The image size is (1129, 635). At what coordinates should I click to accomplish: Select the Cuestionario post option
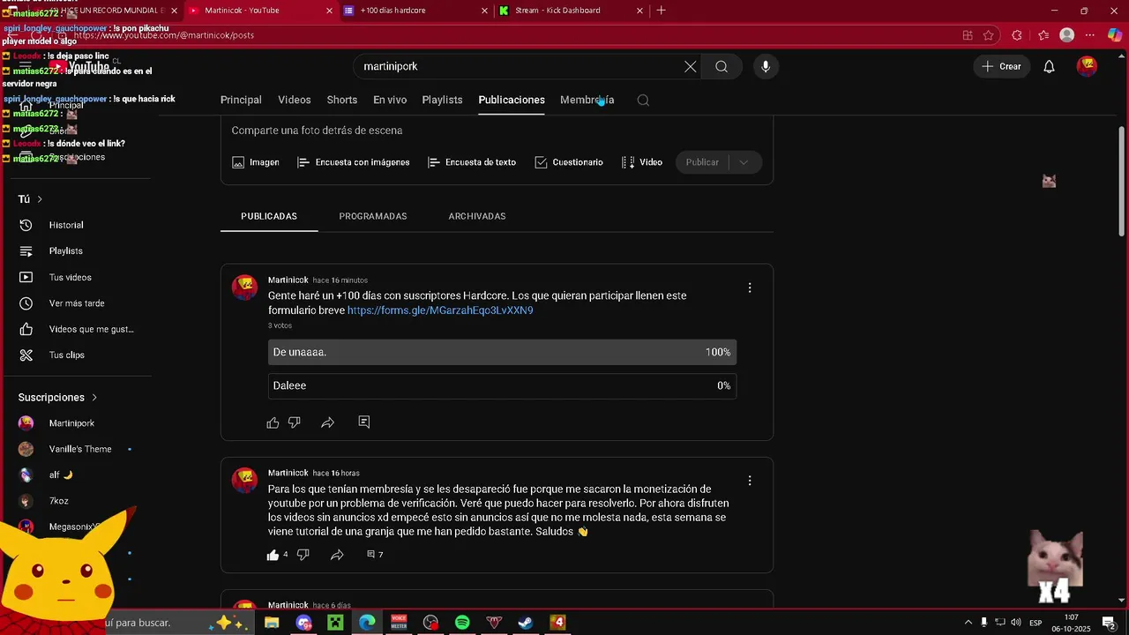point(569,162)
